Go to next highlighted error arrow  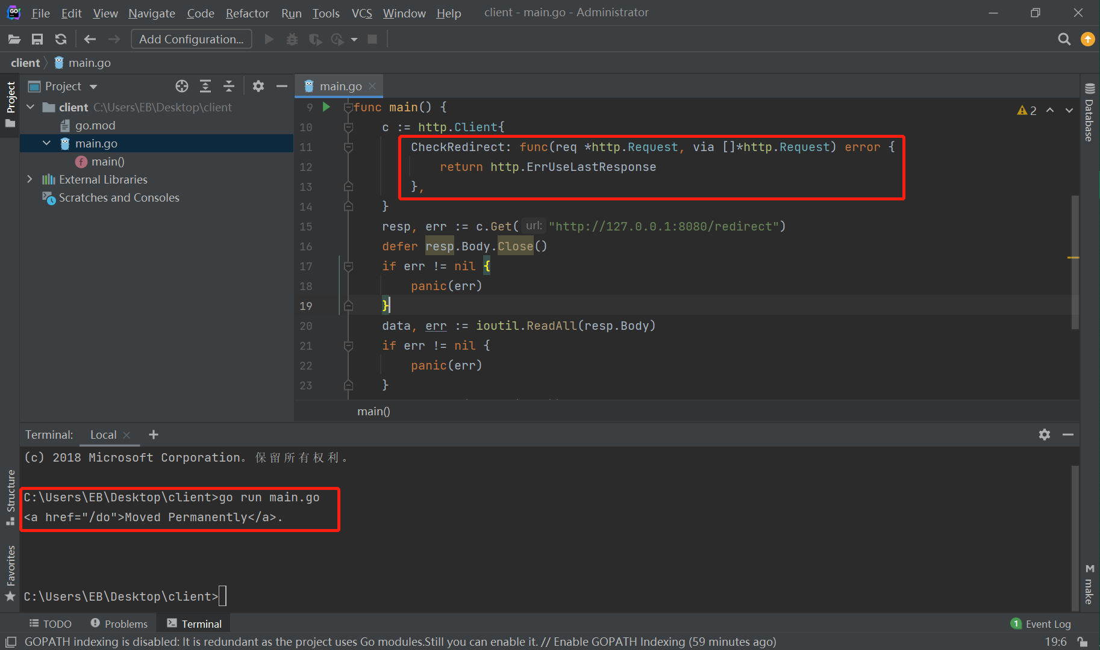coord(1069,111)
